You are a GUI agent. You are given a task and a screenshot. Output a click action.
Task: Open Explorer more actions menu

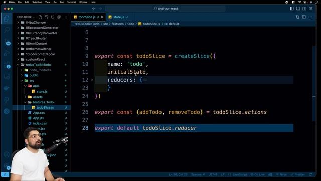tap(65, 17)
